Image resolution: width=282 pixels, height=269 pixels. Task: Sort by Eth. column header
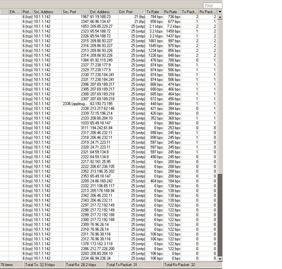[15, 12]
